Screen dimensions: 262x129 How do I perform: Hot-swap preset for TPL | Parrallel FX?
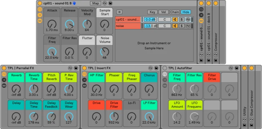coord(70,68)
